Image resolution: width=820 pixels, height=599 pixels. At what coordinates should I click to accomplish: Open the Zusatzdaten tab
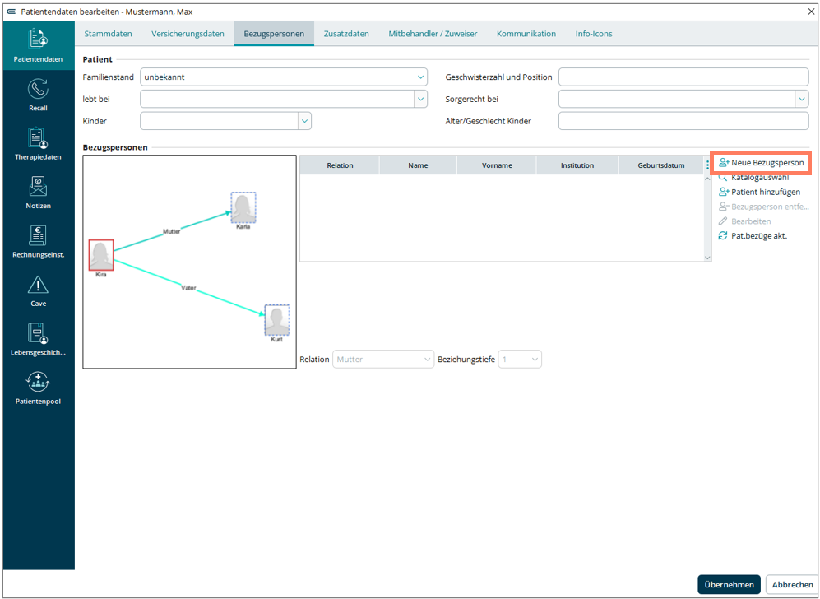coord(346,34)
